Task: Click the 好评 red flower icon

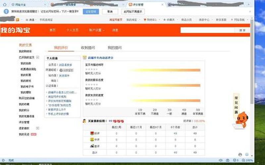Action: (x=92, y=133)
